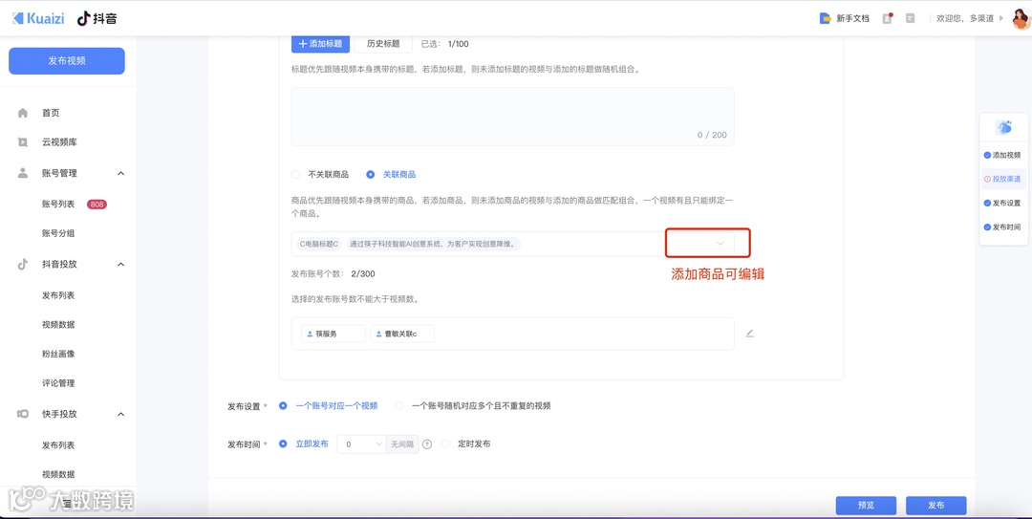
Task: Jump to 添加视频 step
Action: click(x=1002, y=156)
